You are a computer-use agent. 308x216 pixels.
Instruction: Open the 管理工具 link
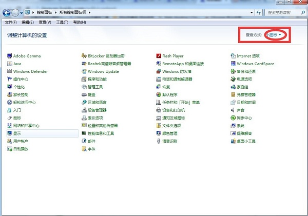[x=95, y=87]
